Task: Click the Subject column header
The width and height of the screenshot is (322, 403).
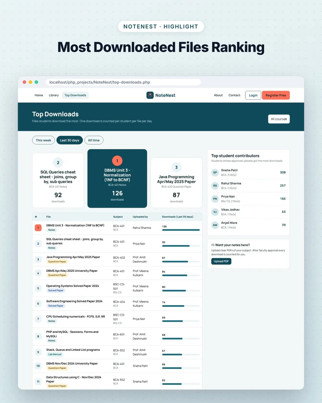Action: 118,217
